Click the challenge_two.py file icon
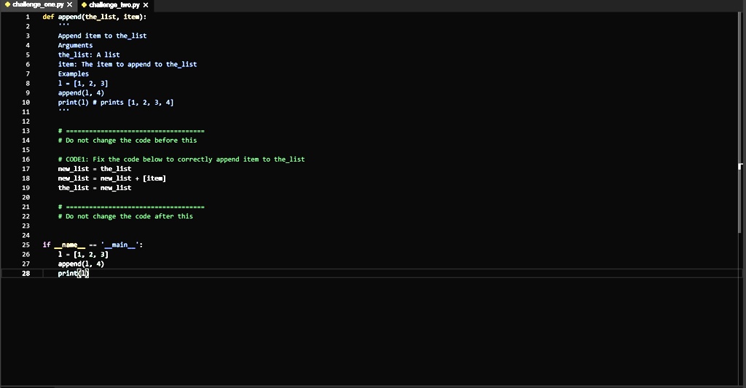This screenshot has width=746, height=388. pyautogui.click(x=85, y=5)
